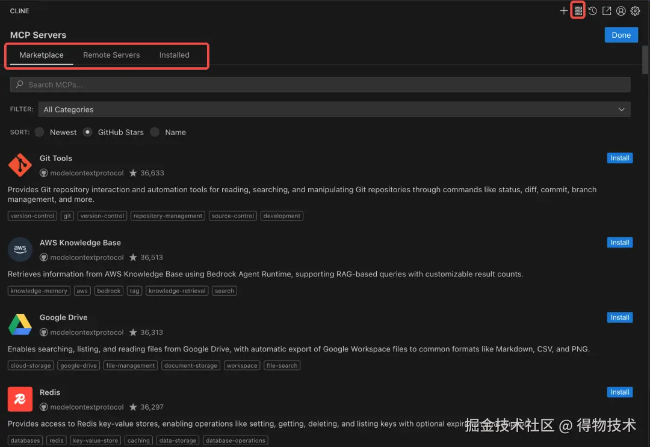Viewport: 650px width, 447px height.
Task: Start a new task with plus icon
Action: click(563, 11)
